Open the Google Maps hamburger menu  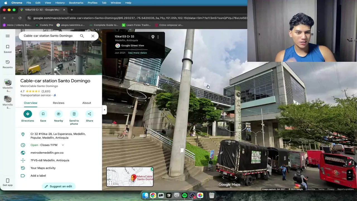(x=8, y=36)
